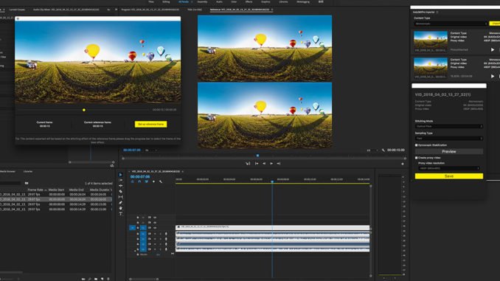Select the Slip tool
This screenshot has width=500, height=281.
click(120, 197)
